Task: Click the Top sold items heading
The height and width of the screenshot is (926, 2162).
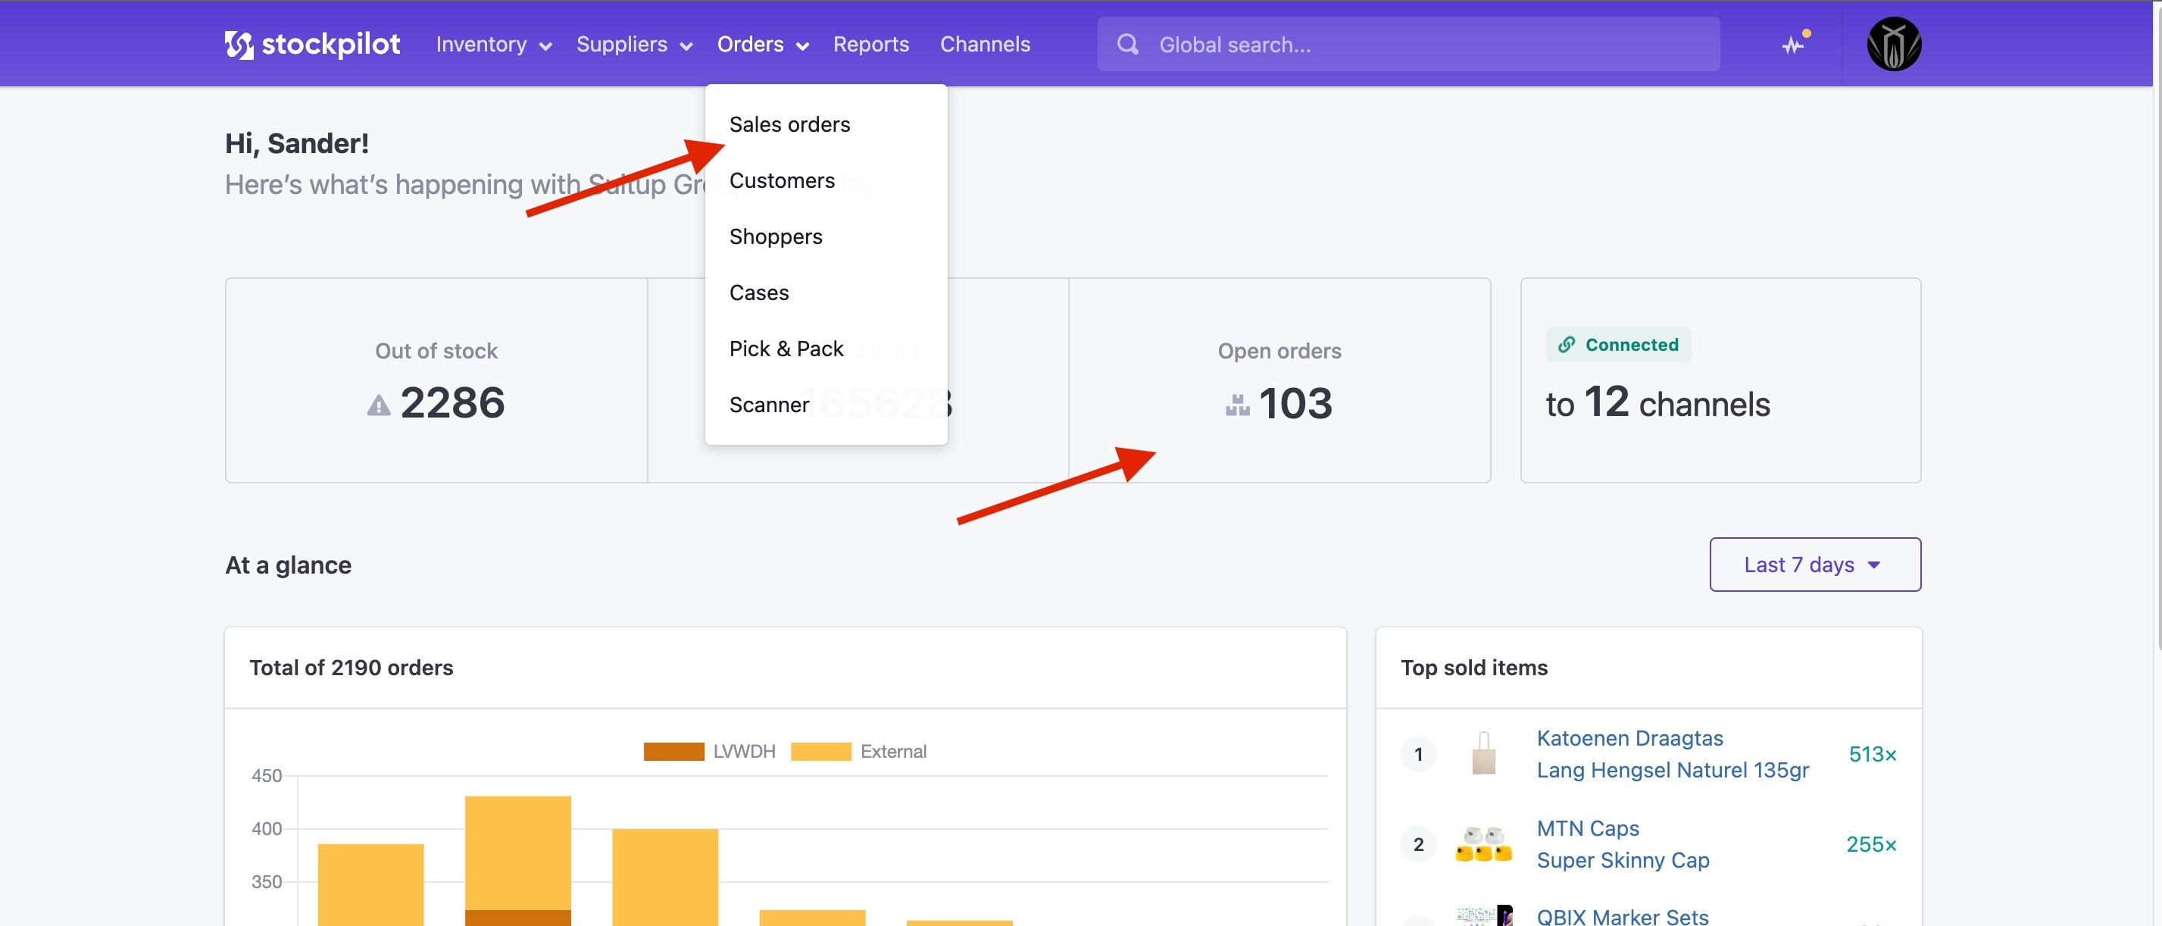Action: click(x=1474, y=668)
